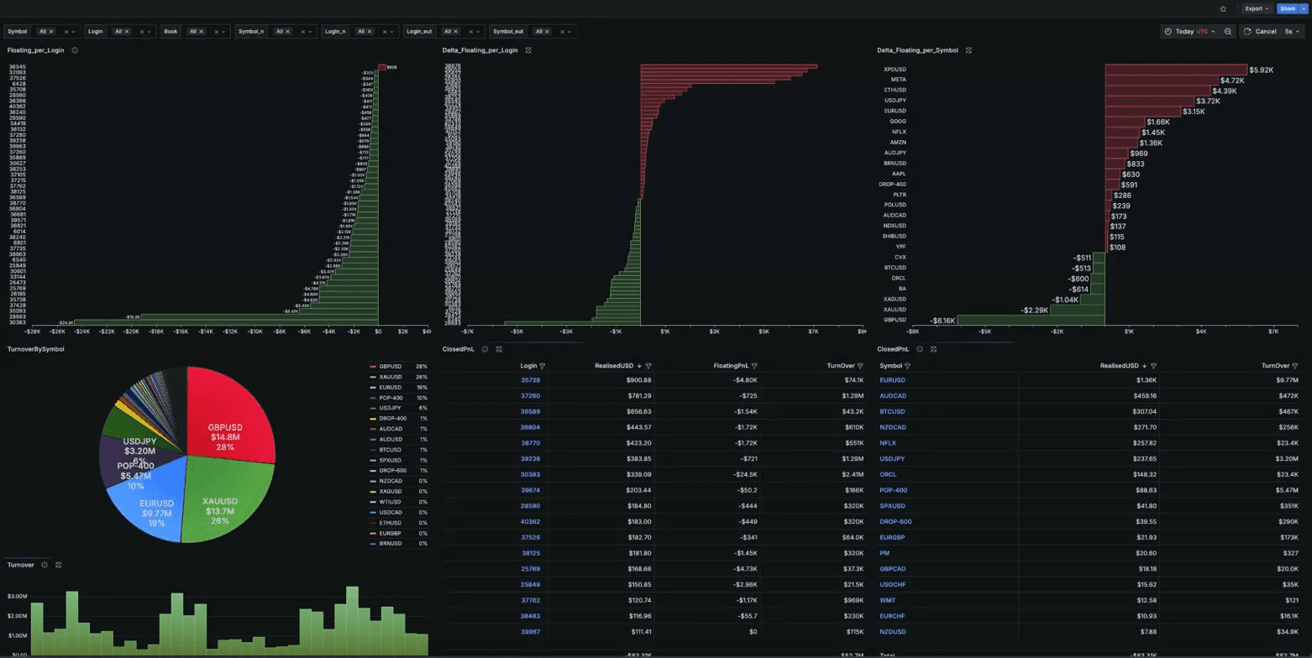Open the Export dropdown
The height and width of the screenshot is (658, 1312).
1257,8
